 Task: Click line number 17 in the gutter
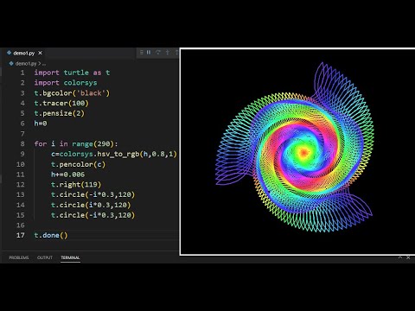21,235
